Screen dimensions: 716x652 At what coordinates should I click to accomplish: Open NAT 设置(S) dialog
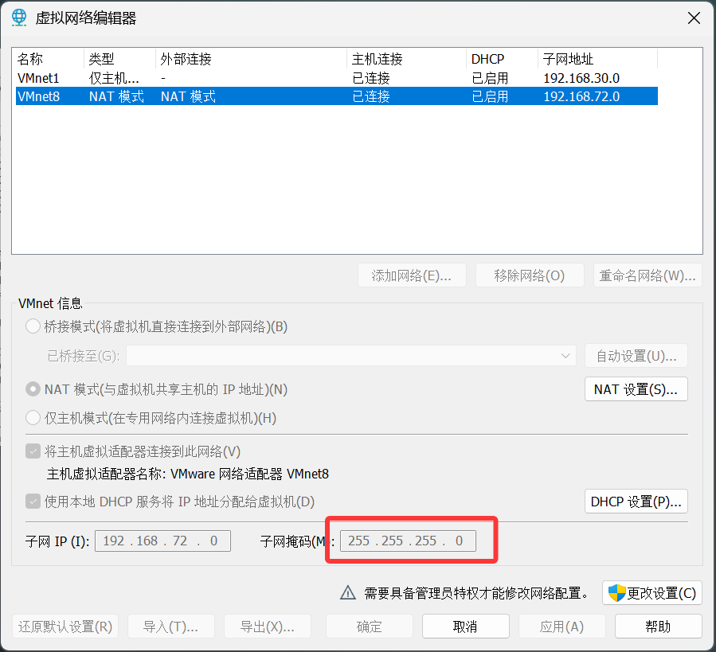click(636, 389)
